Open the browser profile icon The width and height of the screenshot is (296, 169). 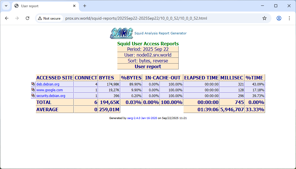279,18
